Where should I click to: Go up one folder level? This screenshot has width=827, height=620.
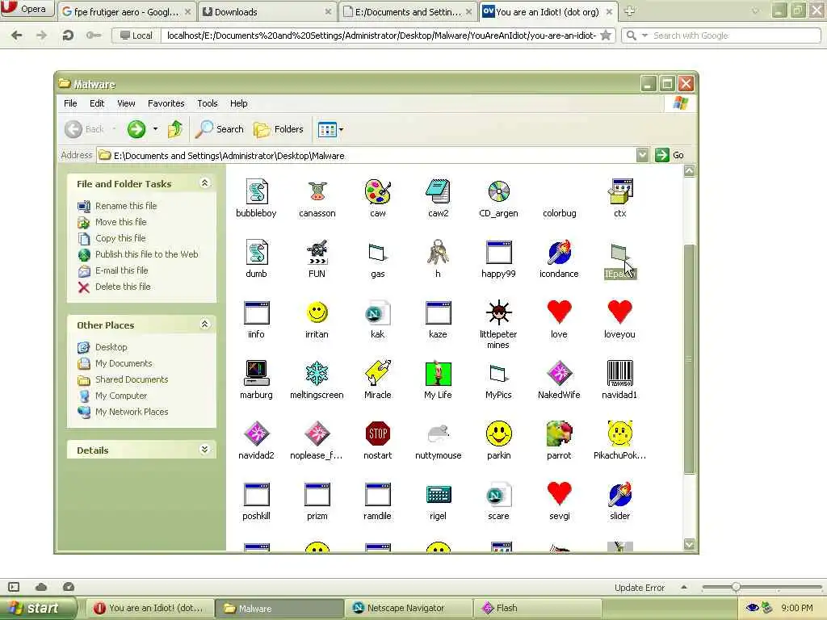(175, 129)
